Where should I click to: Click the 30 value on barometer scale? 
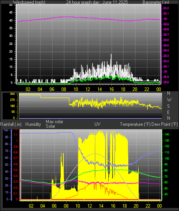[x=165, y=19]
